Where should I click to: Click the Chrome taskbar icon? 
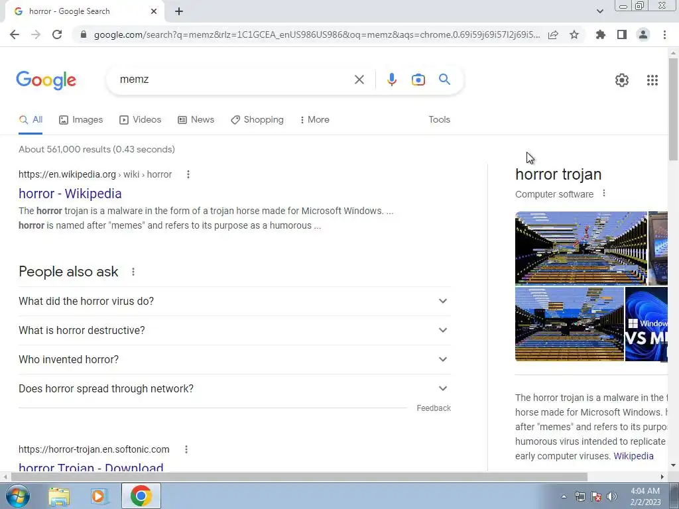click(x=141, y=496)
